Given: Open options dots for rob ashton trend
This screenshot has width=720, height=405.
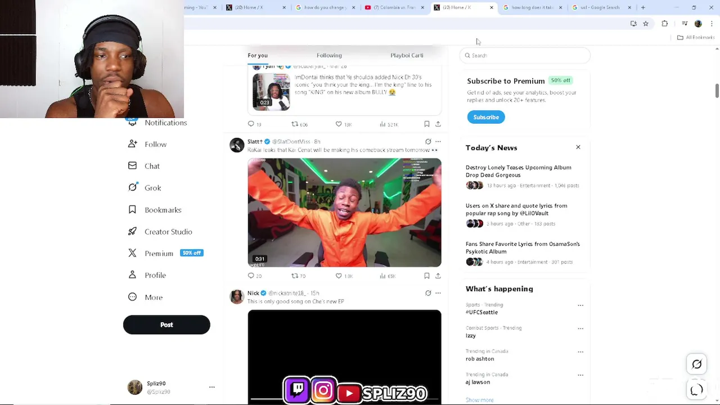Looking at the screenshot, I should coord(580,352).
